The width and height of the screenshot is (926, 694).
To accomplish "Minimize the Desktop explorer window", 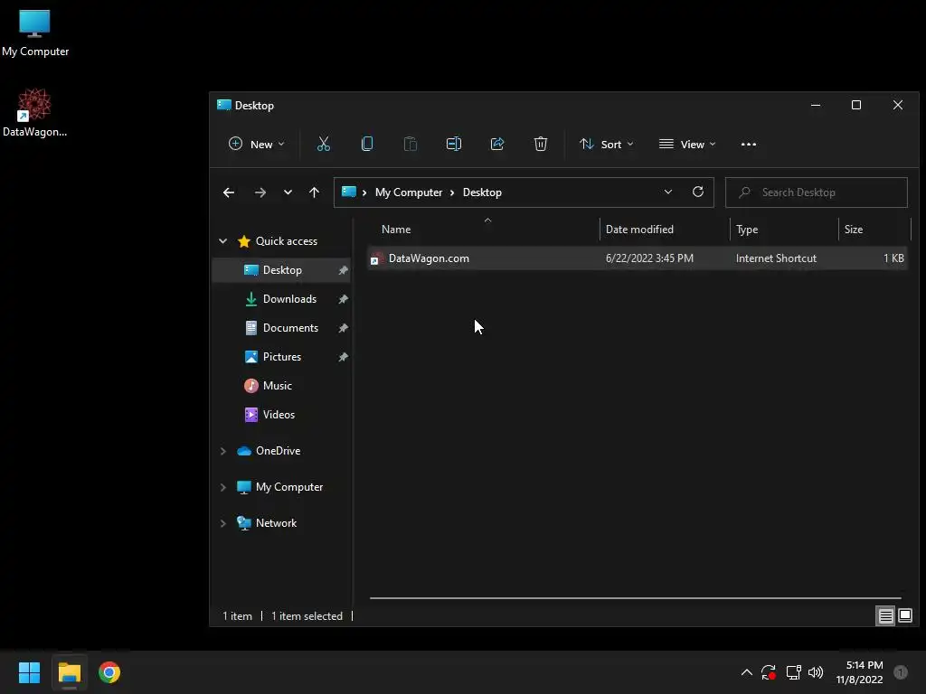I will 816,106.
